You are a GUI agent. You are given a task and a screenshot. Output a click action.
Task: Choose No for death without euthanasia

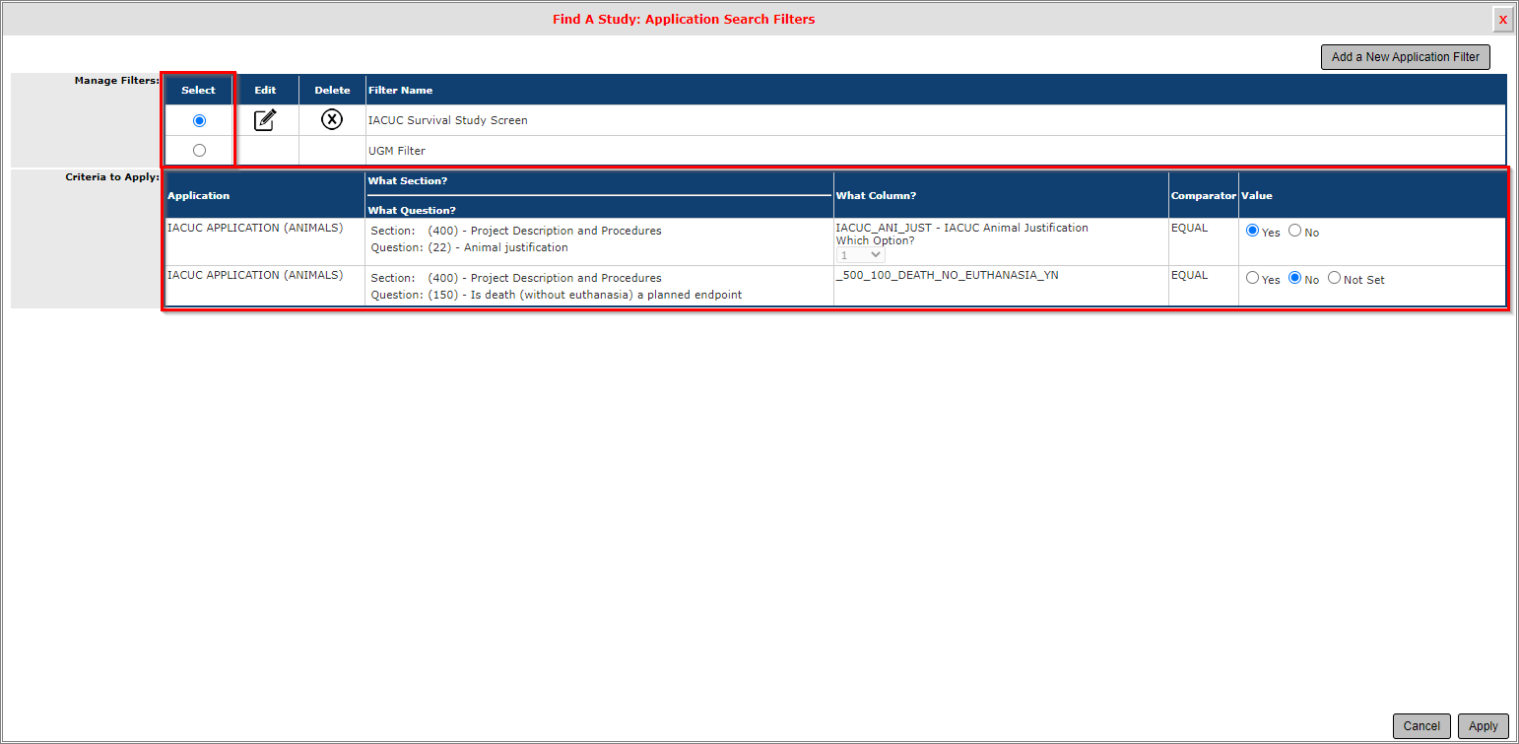click(1294, 278)
